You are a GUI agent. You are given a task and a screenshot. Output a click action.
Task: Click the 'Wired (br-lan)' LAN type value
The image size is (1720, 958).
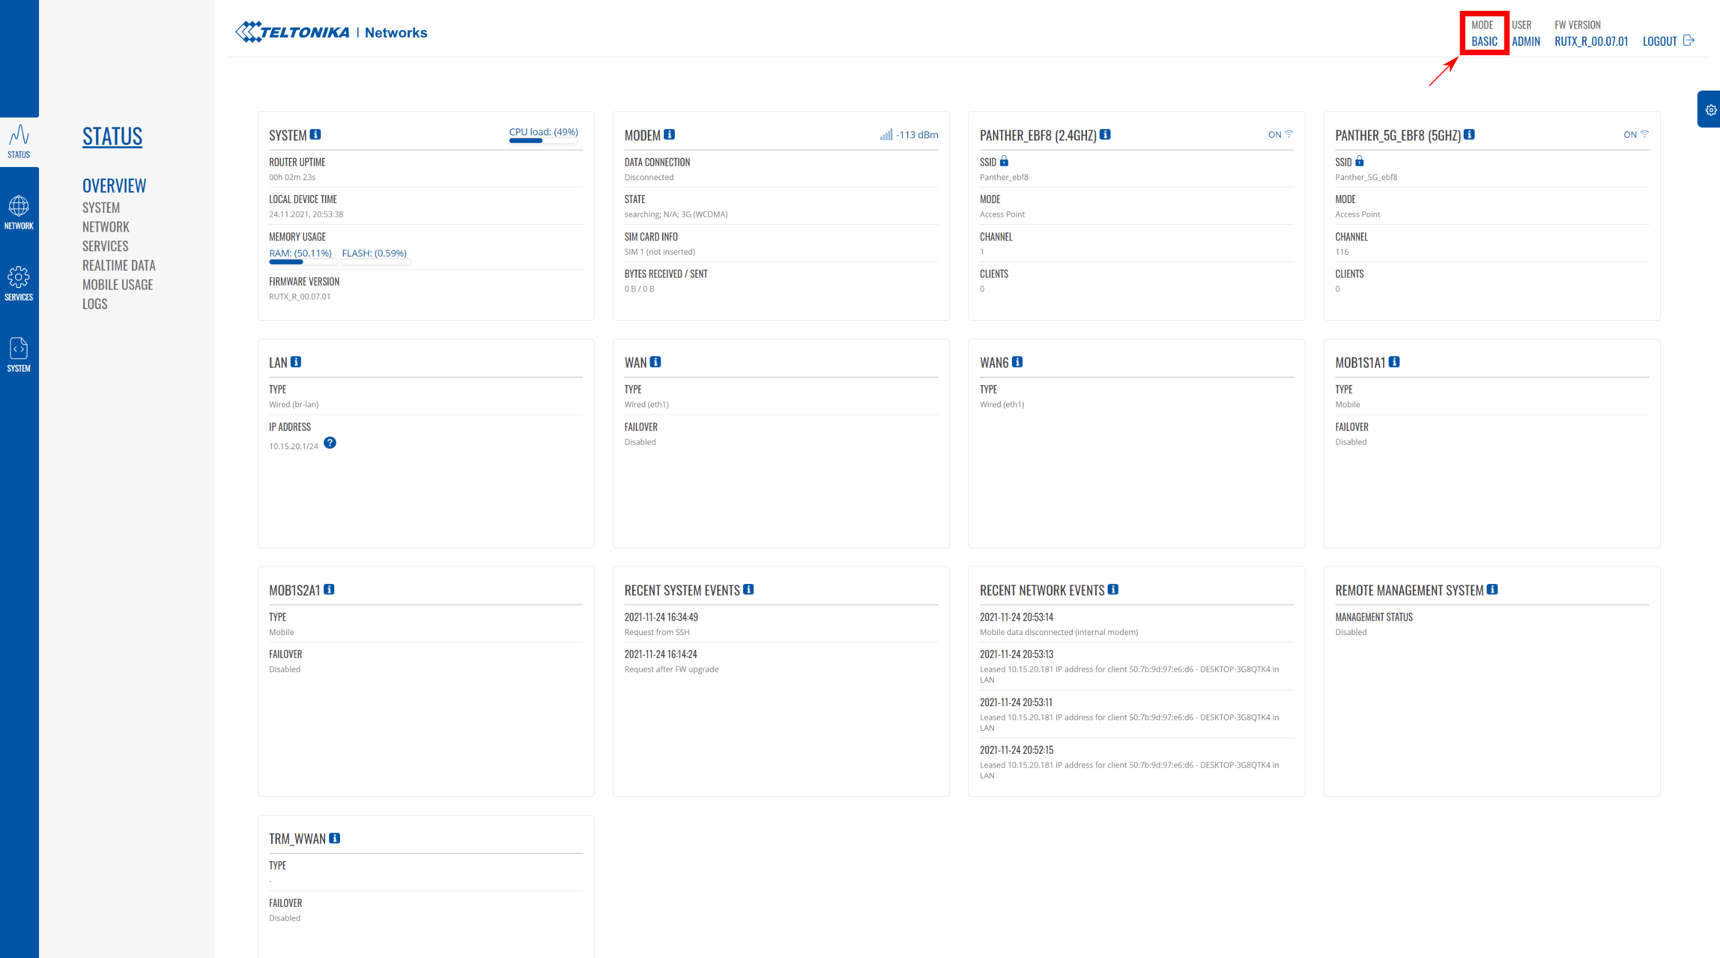tap(294, 404)
